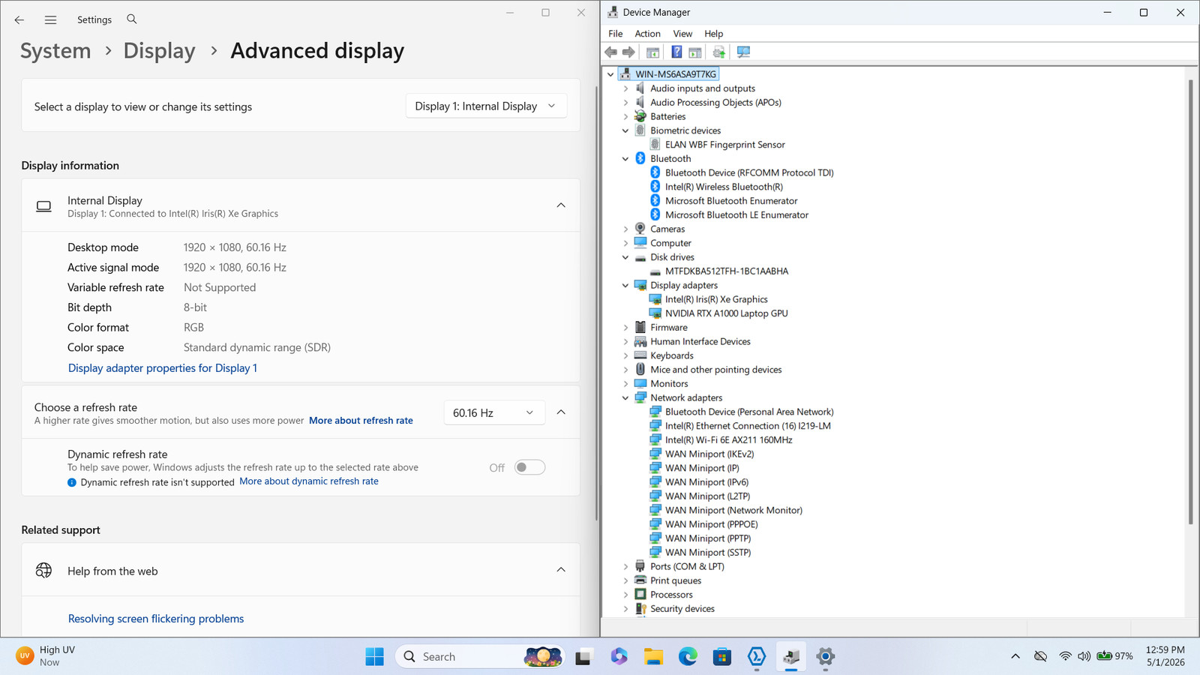This screenshot has width=1200, height=675.
Task: Open File Explorer from the taskbar
Action: pyautogui.click(x=653, y=656)
